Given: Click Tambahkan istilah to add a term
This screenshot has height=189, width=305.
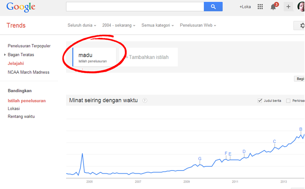Looking at the screenshot, I should coord(148,57).
